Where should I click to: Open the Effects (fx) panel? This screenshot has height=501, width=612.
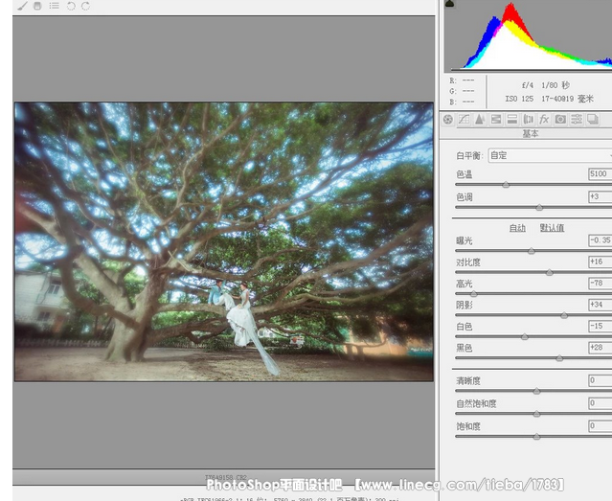click(544, 120)
